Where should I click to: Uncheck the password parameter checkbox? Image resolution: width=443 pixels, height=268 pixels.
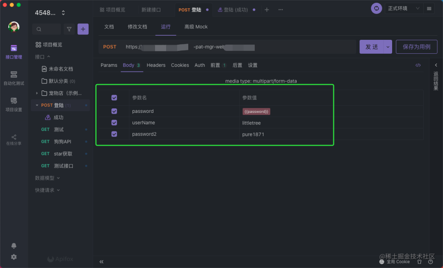click(x=114, y=111)
